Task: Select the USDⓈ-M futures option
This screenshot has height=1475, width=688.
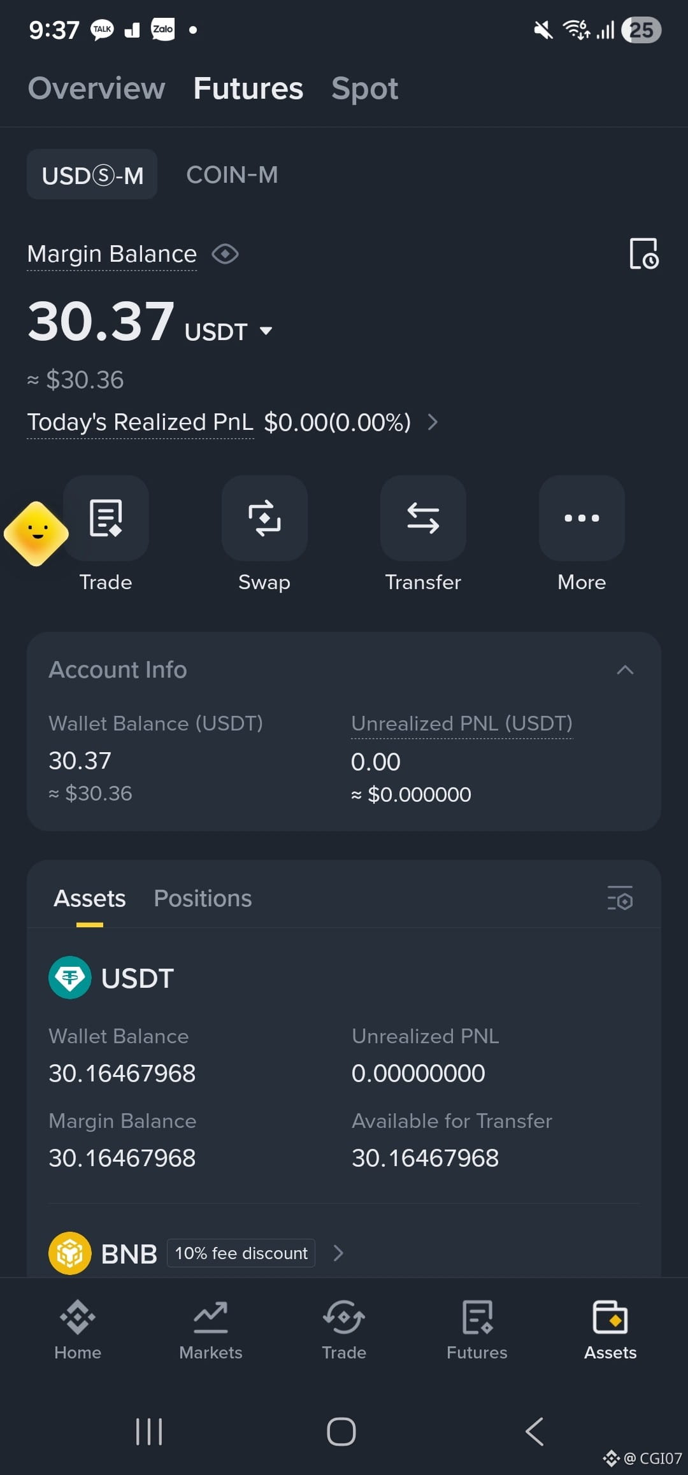Action: [92, 175]
